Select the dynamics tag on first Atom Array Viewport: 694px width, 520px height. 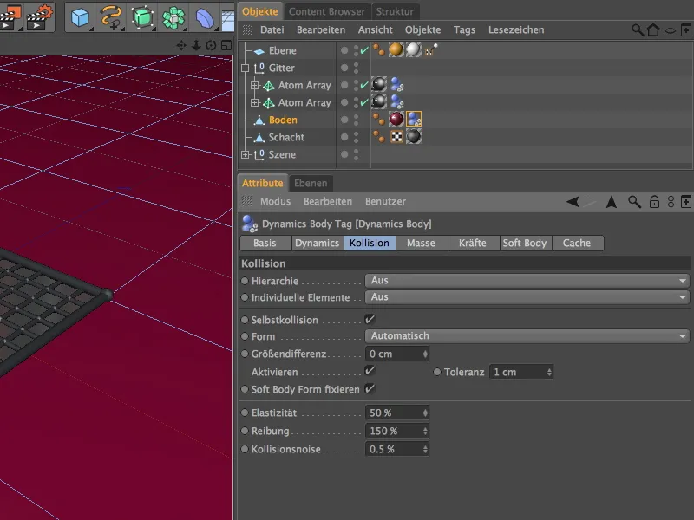pos(397,84)
